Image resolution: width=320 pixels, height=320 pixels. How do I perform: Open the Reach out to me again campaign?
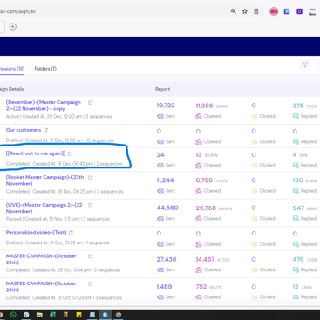[x=36, y=153]
